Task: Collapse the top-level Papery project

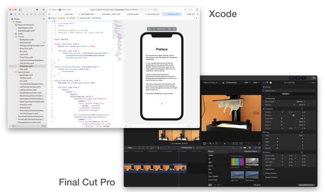Action: (10, 19)
